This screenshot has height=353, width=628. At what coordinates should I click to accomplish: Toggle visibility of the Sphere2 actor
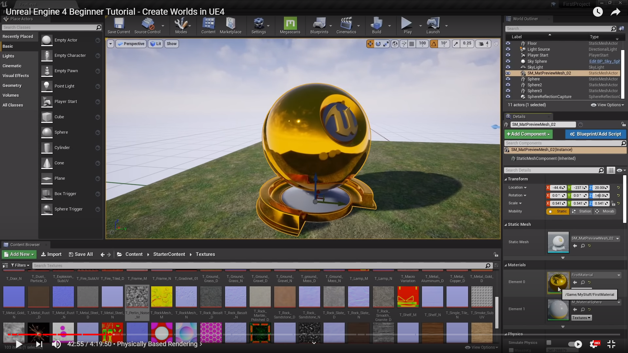508,85
